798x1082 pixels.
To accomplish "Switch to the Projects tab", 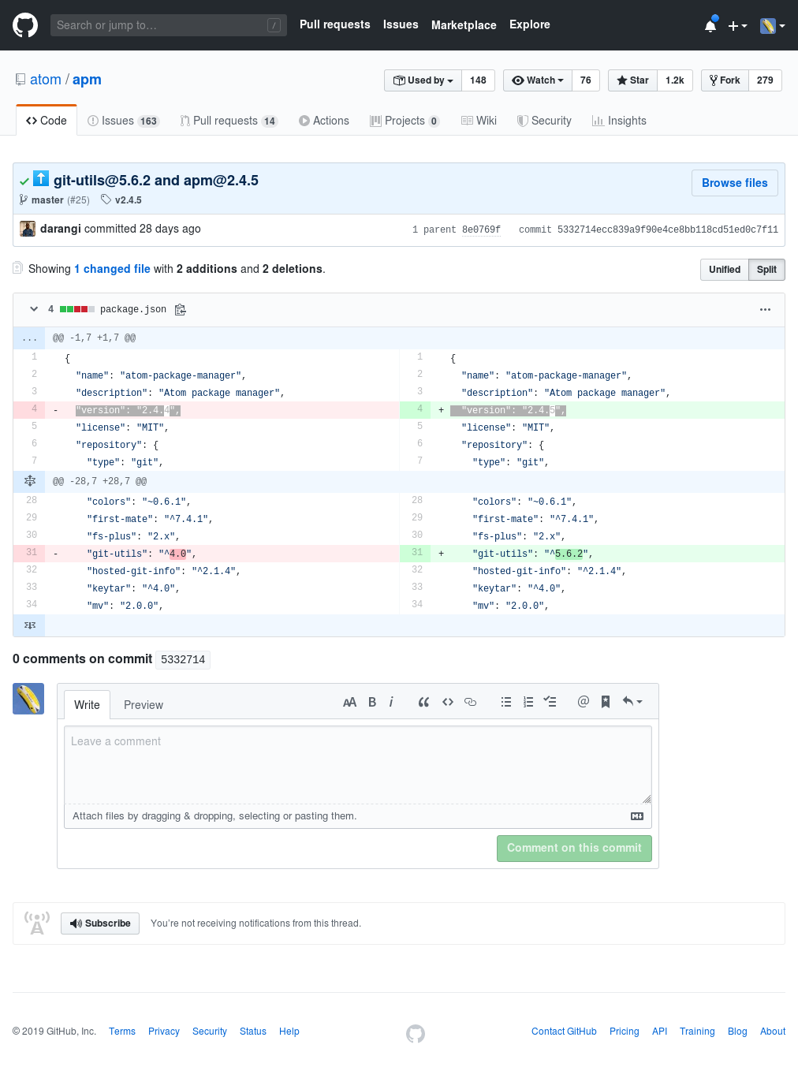I will (405, 121).
